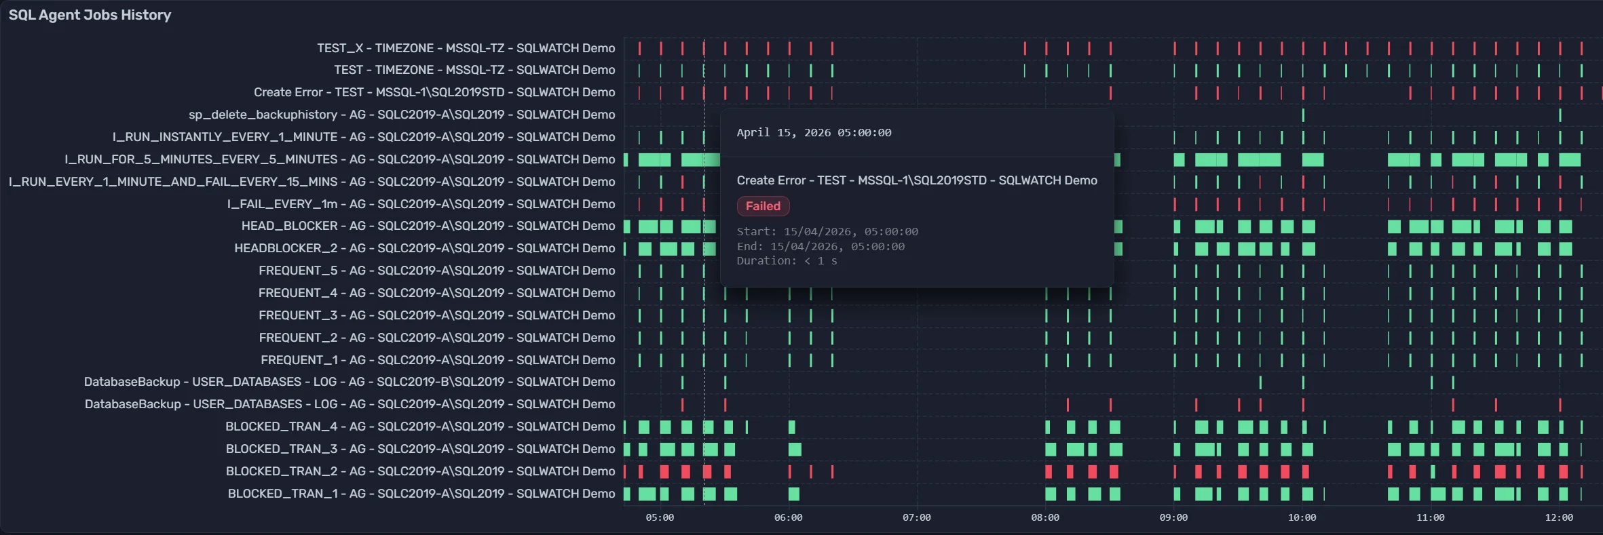Click the 12:00 time axis label
This screenshot has width=1603, height=535.
point(1559,517)
